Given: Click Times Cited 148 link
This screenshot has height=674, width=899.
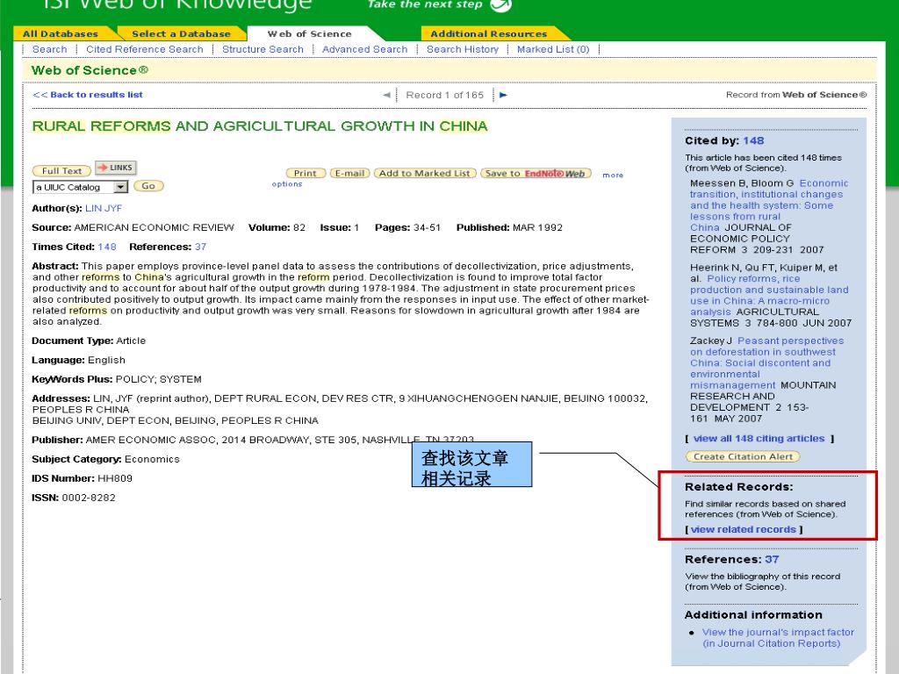Looking at the screenshot, I should pyautogui.click(x=106, y=247).
